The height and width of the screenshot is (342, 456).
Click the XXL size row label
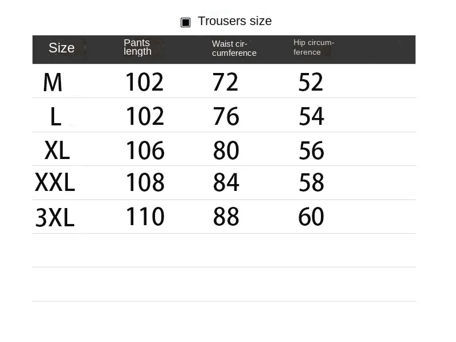pyautogui.click(x=55, y=182)
